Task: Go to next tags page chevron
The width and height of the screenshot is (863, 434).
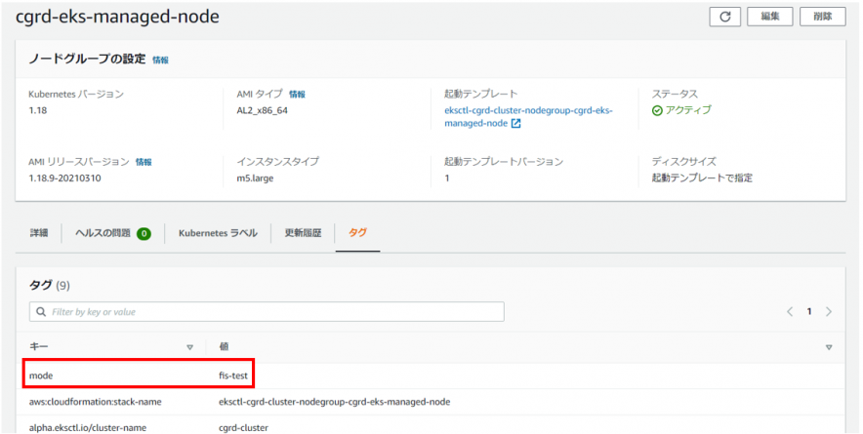Action: click(829, 312)
